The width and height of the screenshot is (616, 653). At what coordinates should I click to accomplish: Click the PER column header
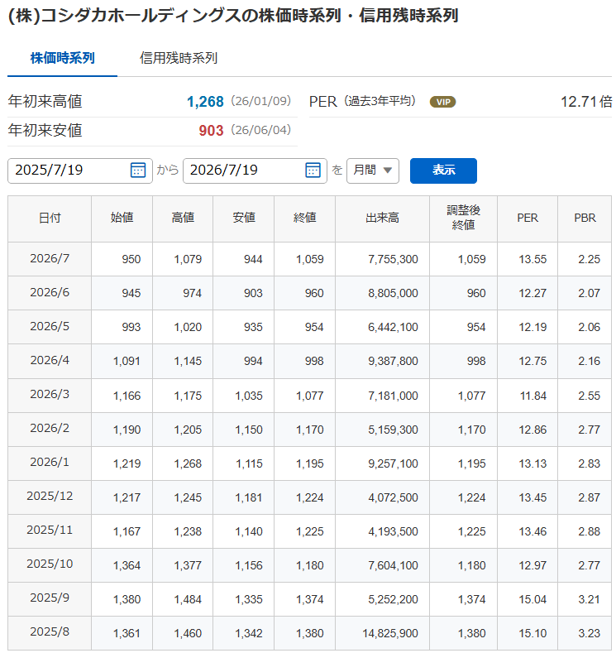tap(528, 218)
